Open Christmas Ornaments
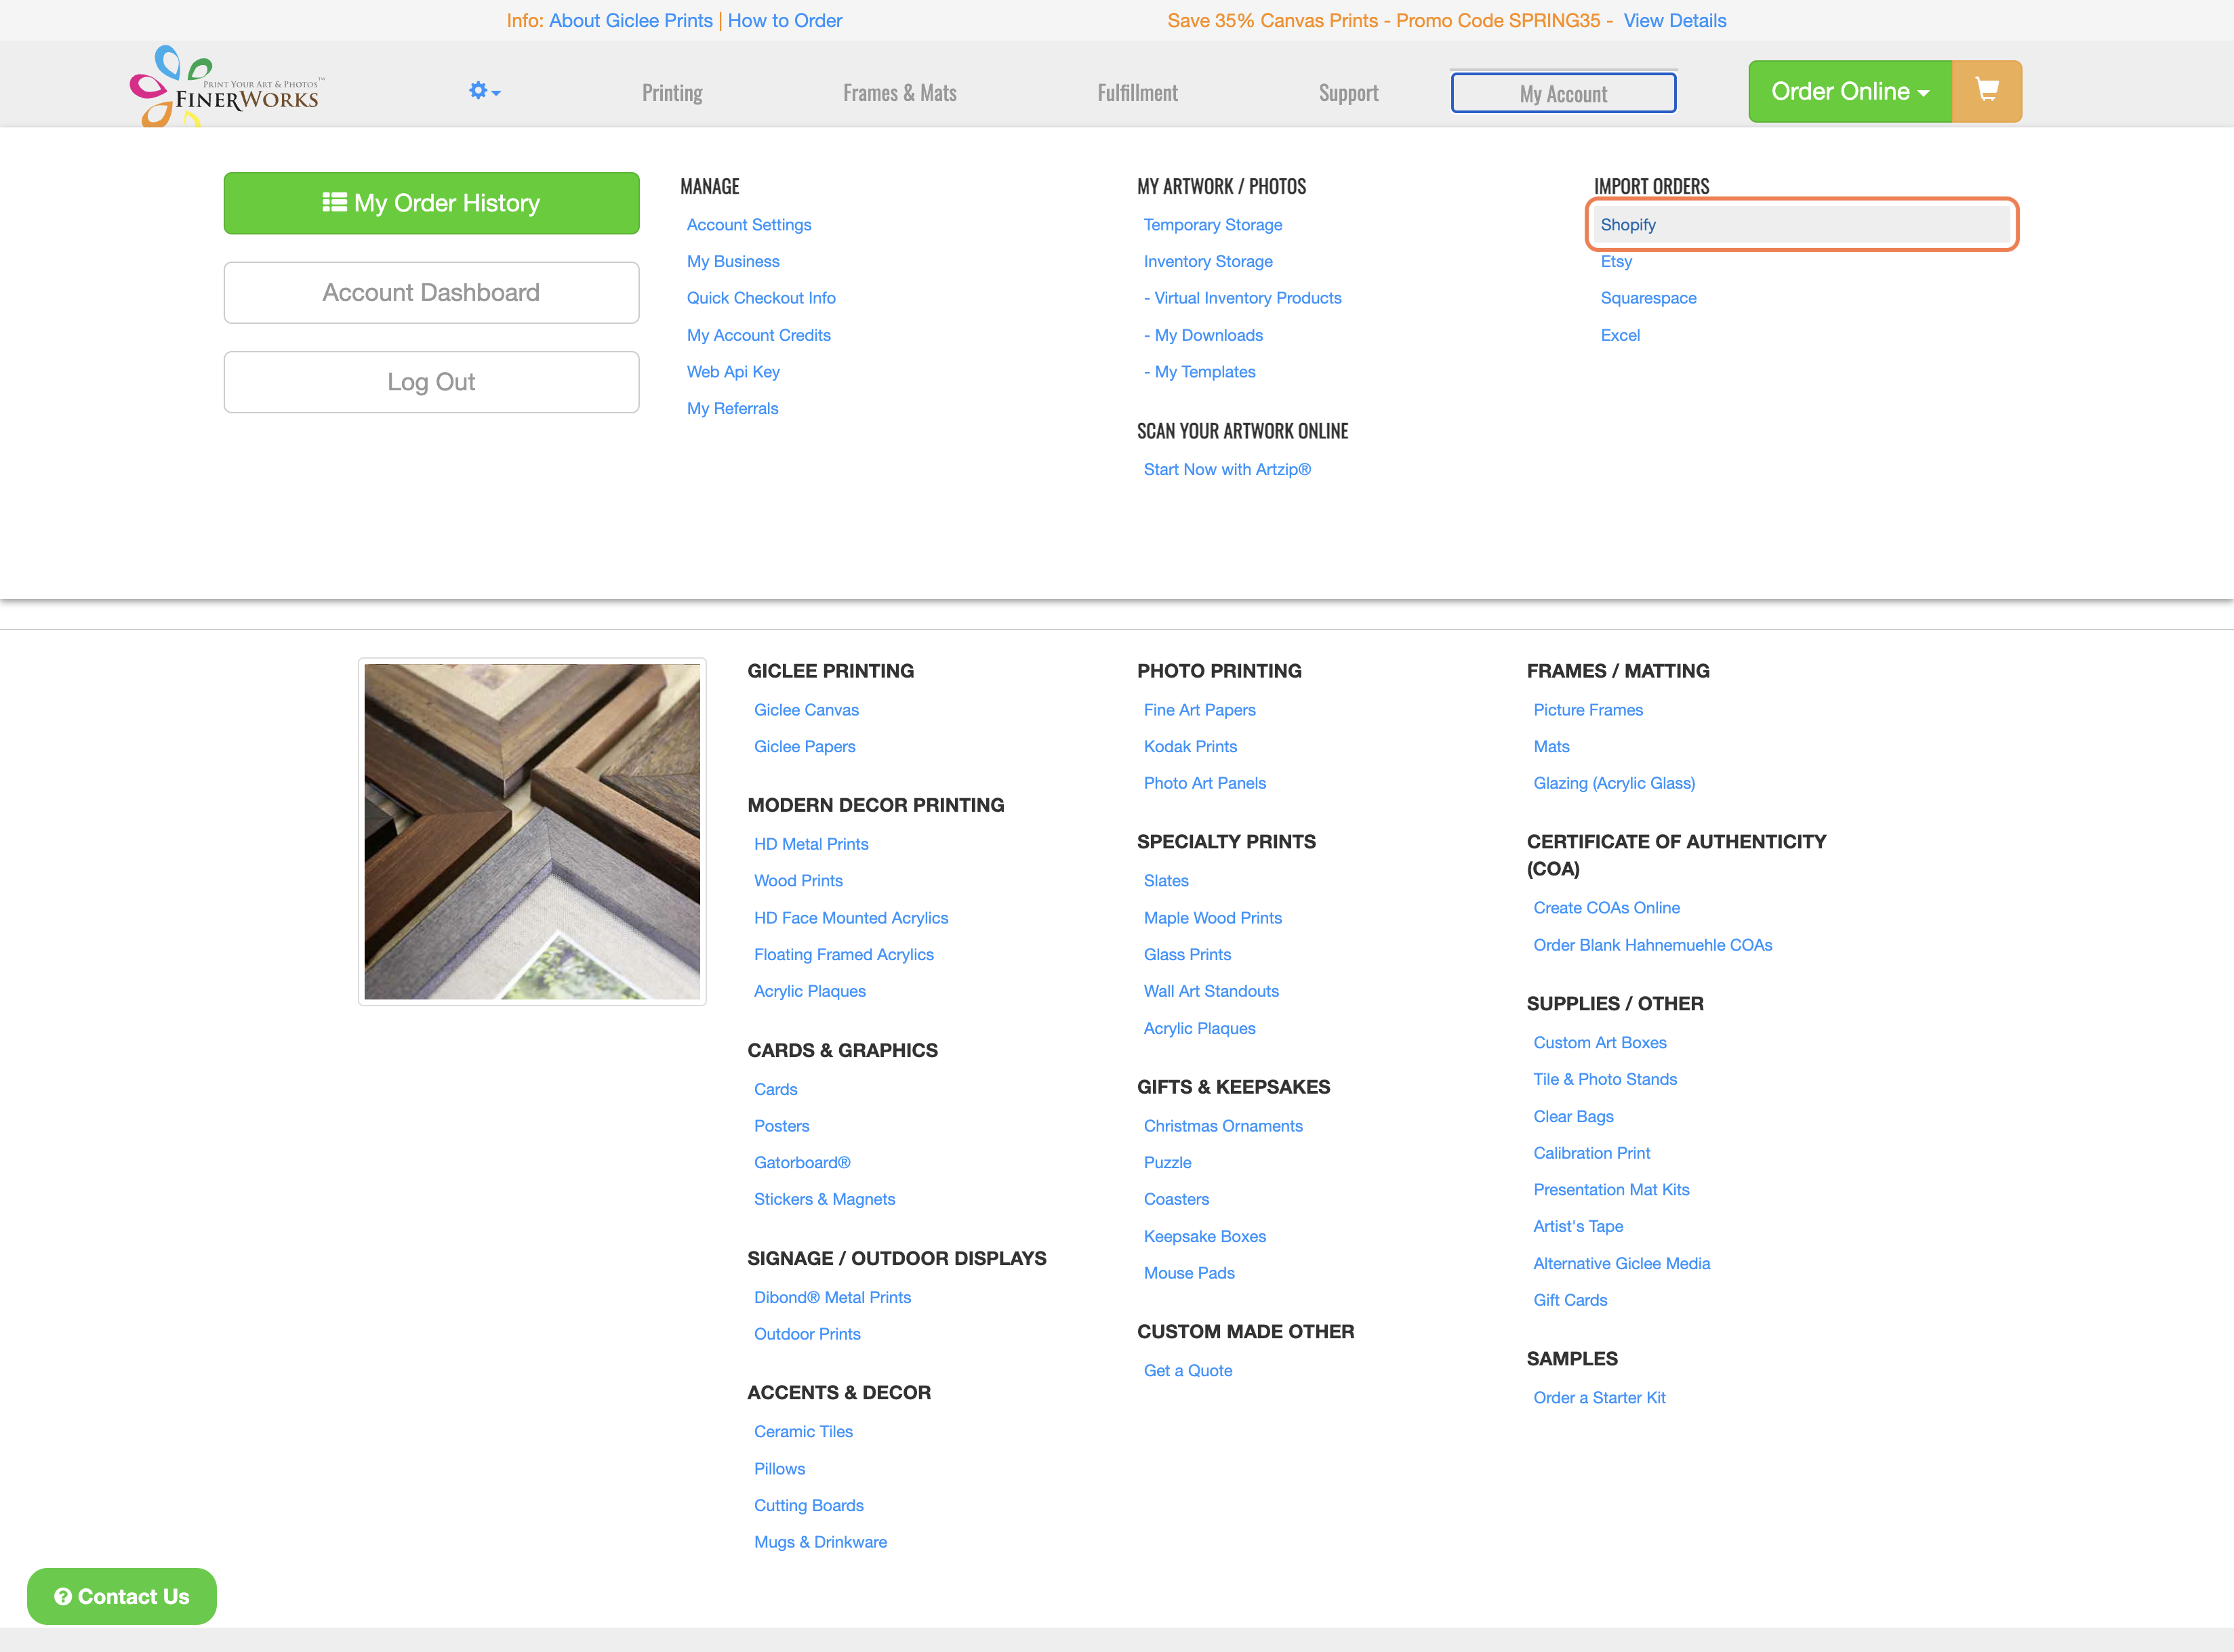This screenshot has height=1652, width=2234. [1223, 1126]
